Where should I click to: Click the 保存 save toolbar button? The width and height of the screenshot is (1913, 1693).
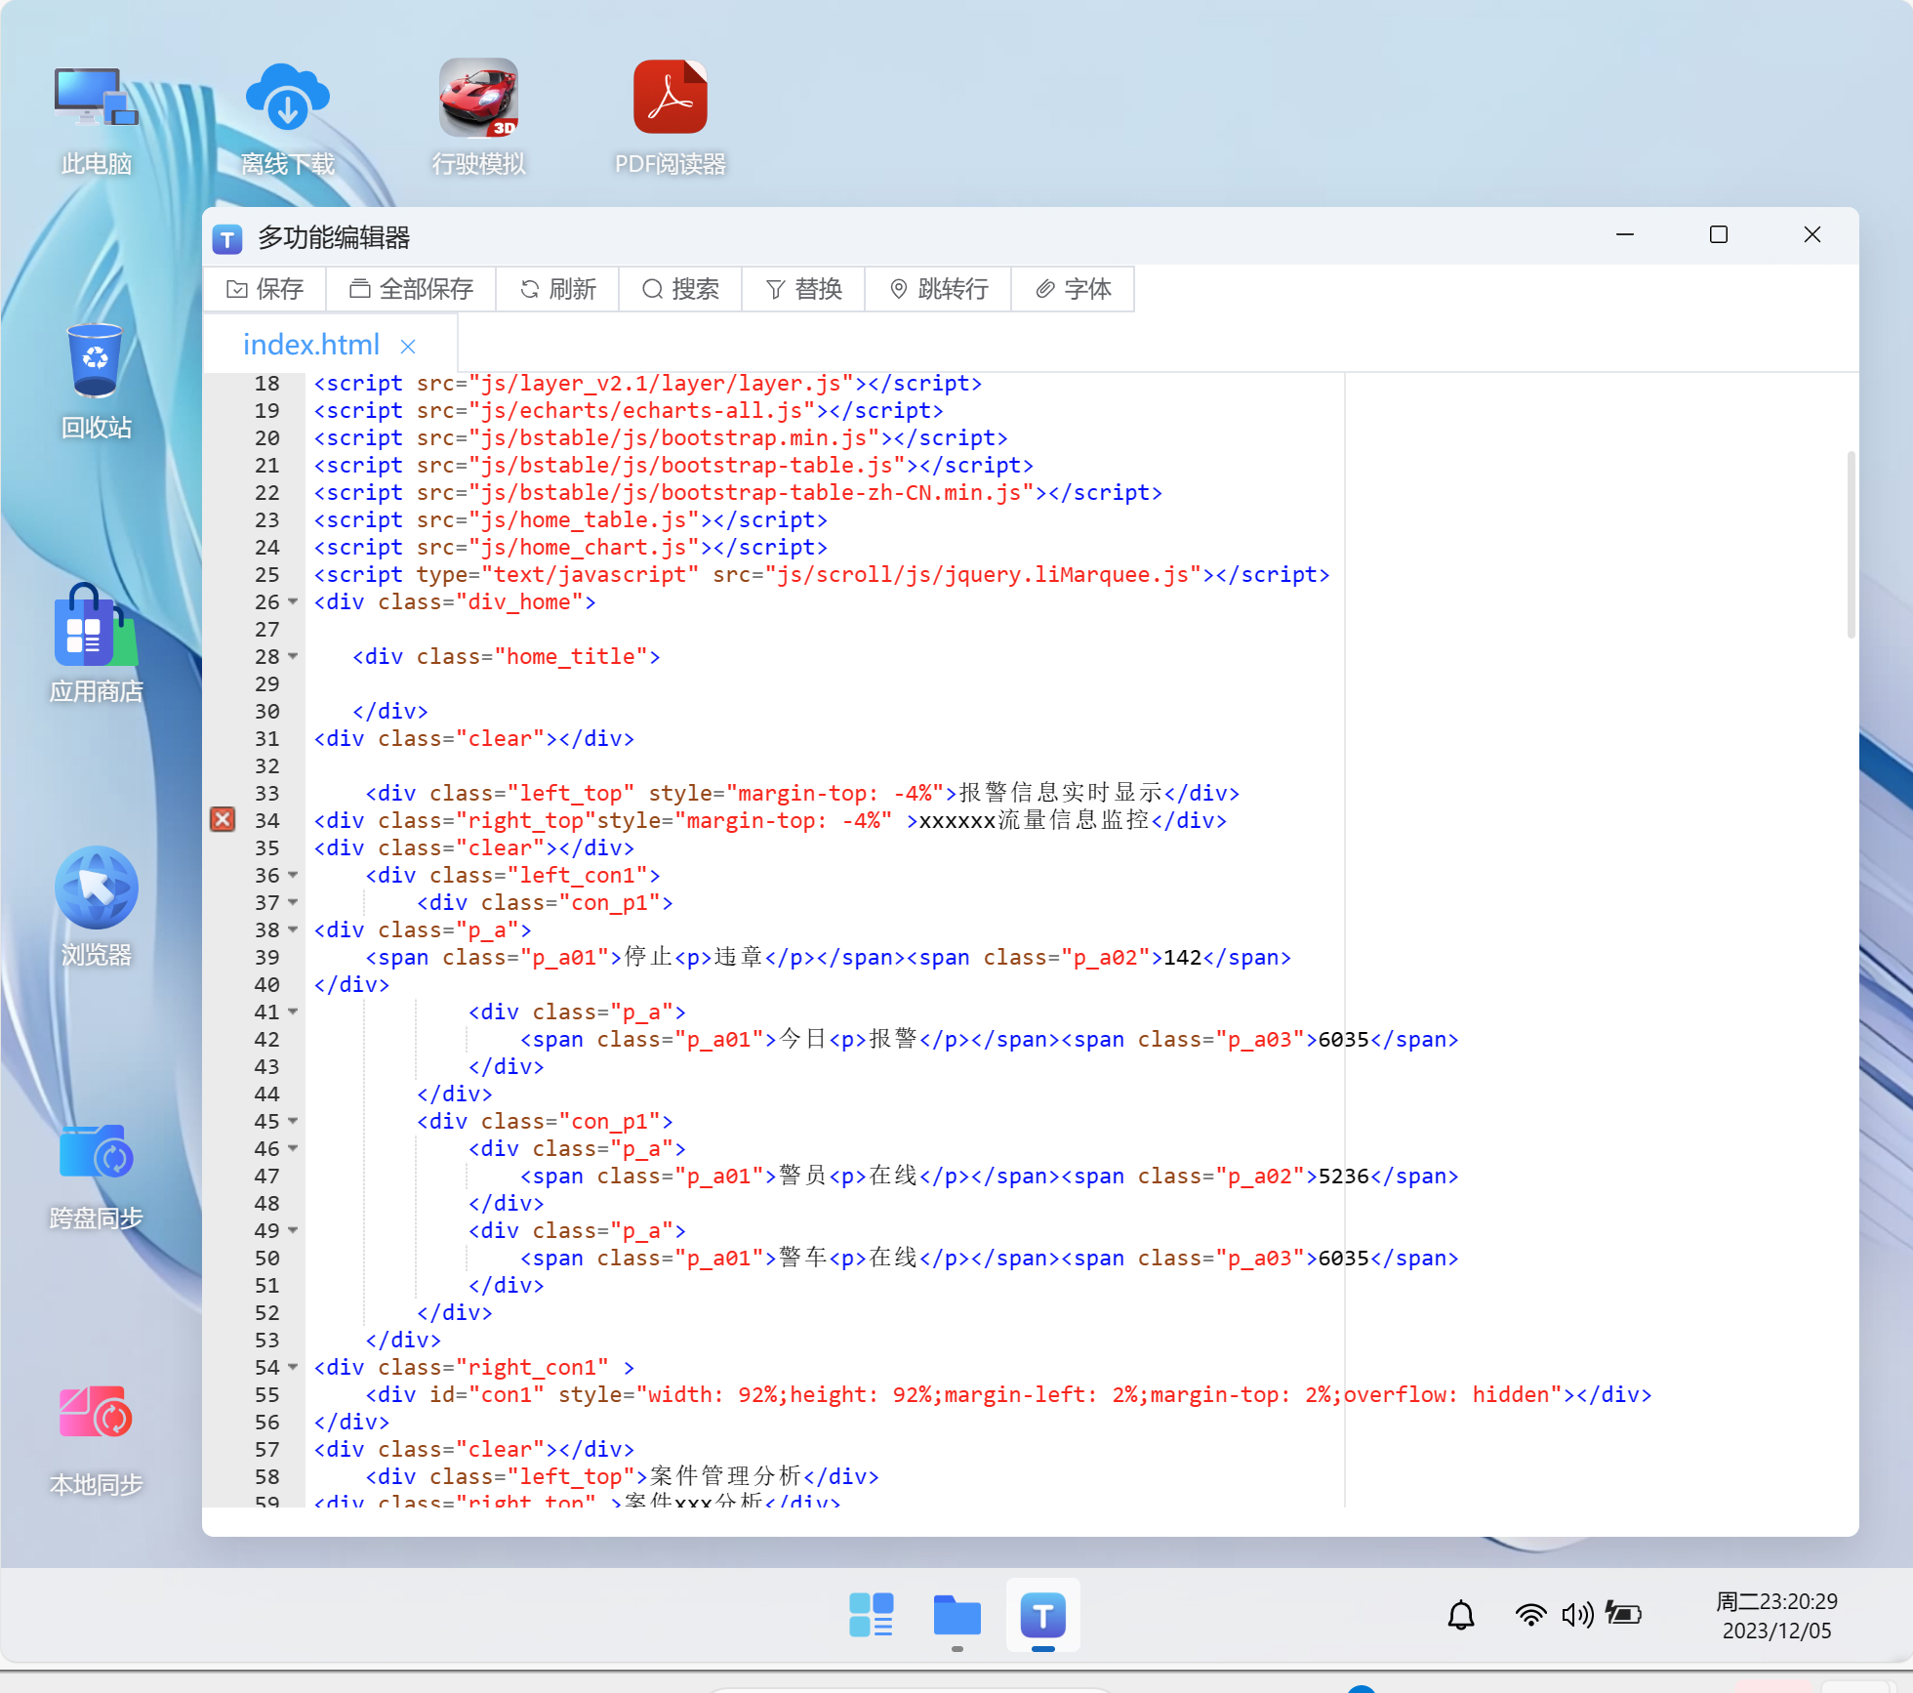click(x=265, y=289)
